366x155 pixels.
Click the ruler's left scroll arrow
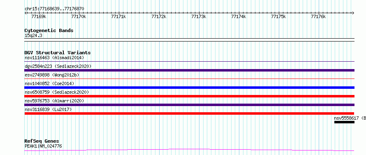coord(25,13)
